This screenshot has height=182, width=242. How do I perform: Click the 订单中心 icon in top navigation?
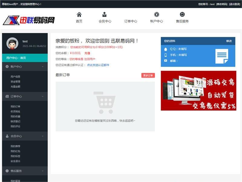[x=130, y=14]
